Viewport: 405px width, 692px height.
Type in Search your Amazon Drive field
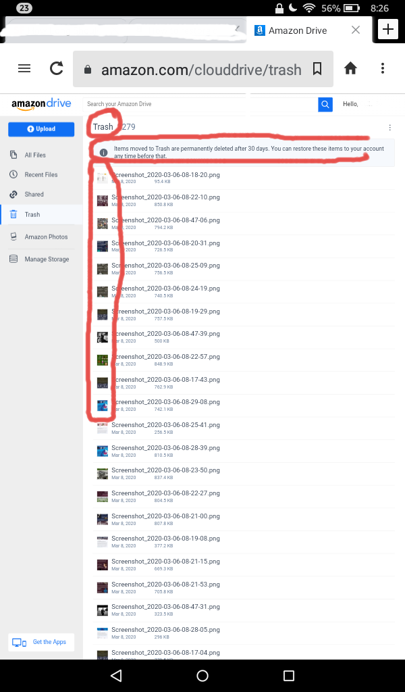coord(200,104)
